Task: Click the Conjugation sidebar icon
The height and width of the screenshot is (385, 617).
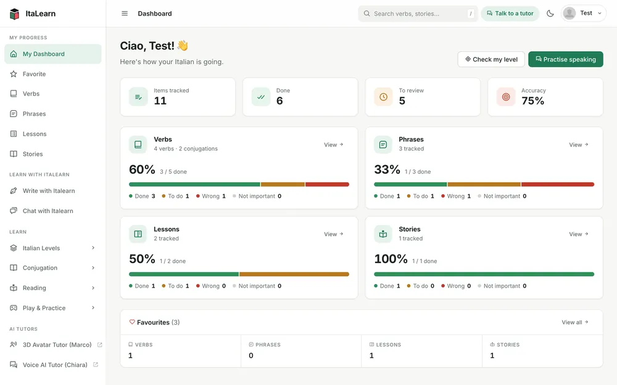Action: point(14,267)
